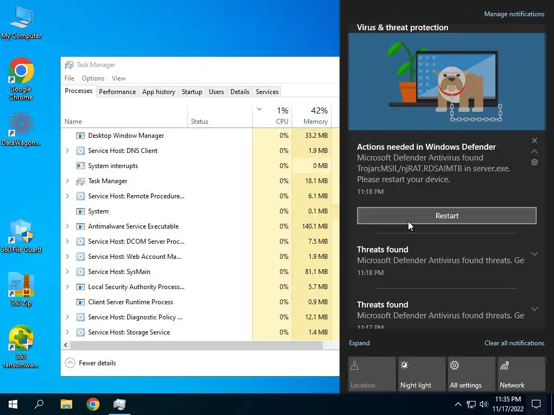
Task: Sort processes by Name column
Action: pyautogui.click(x=124, y=117)
